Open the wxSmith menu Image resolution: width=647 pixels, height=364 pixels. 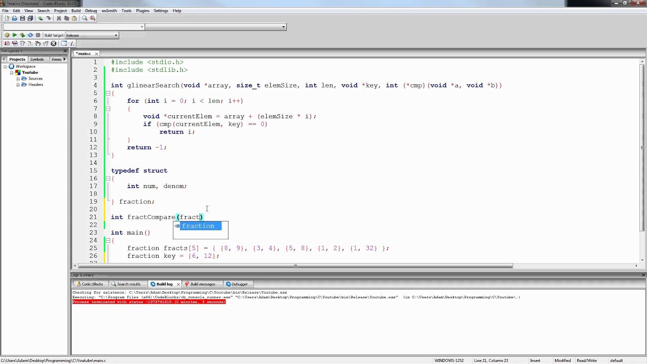click(109, 11)
